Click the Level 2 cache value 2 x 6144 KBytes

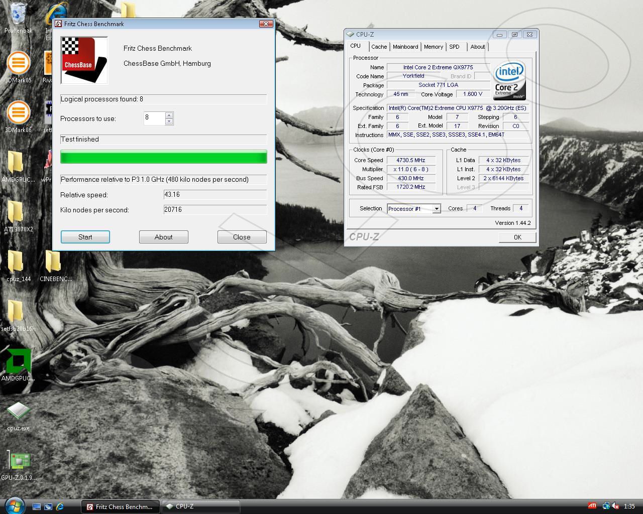(504, 178)
